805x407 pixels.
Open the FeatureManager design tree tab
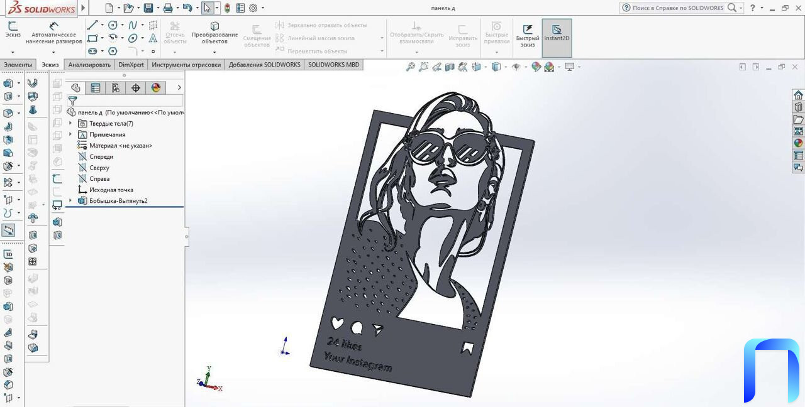[76, 88]
